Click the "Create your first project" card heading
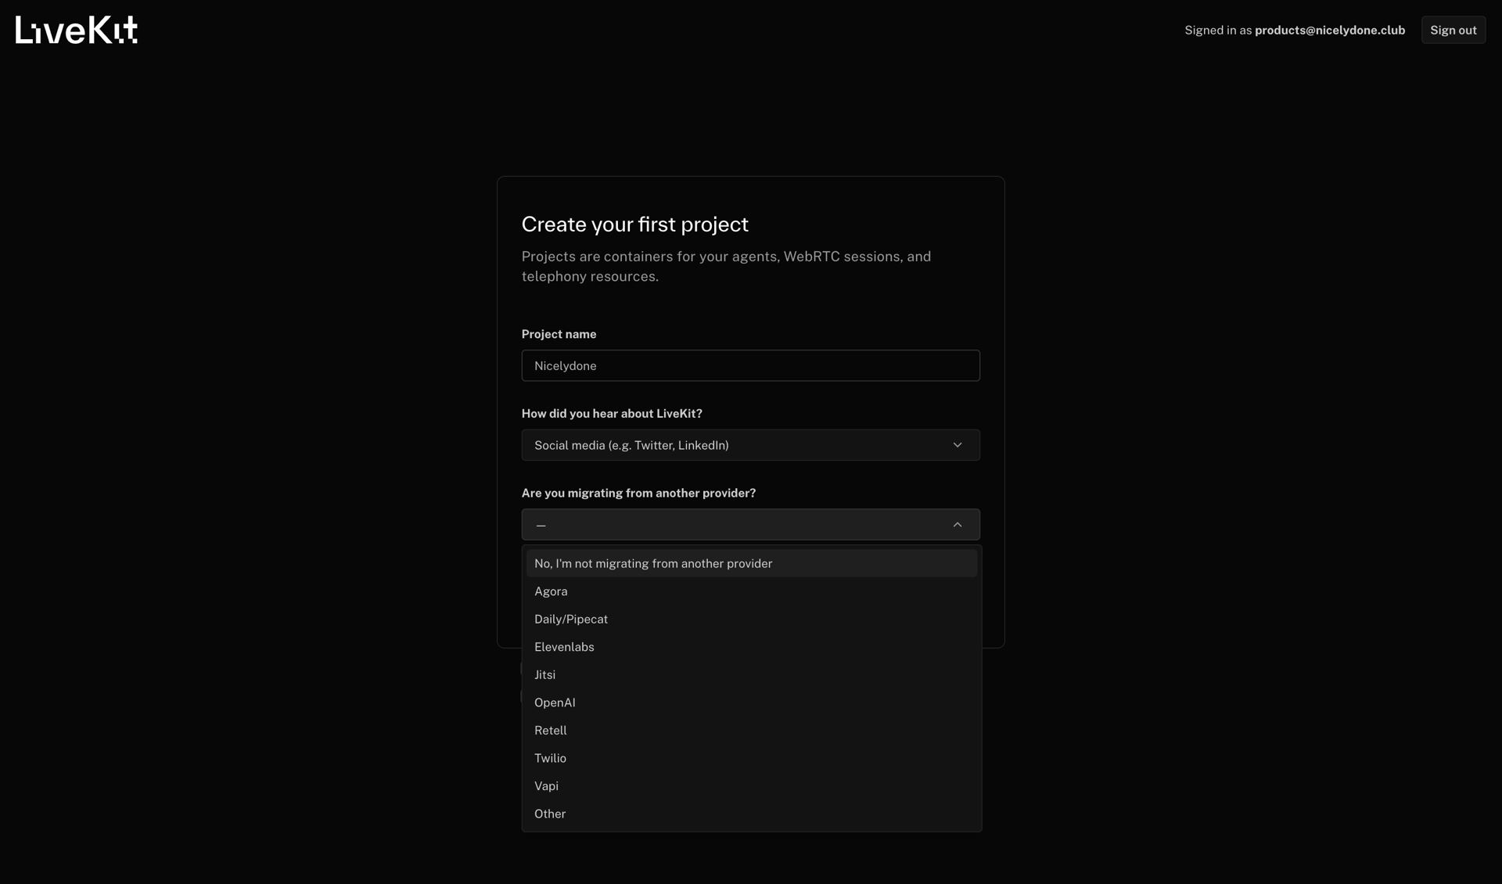1502x884 pixels. click(x=634, y=225)
